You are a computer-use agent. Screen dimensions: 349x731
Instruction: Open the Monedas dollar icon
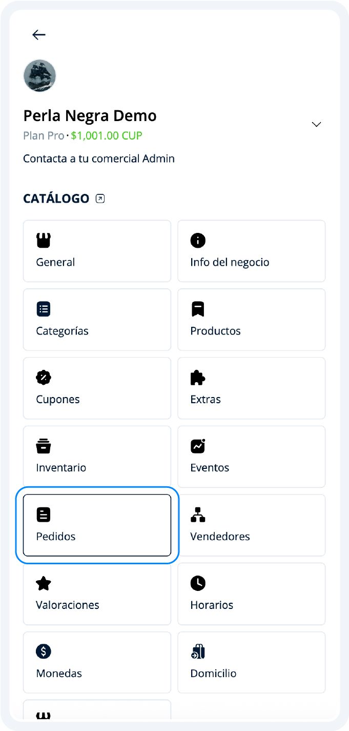point(44,651)
